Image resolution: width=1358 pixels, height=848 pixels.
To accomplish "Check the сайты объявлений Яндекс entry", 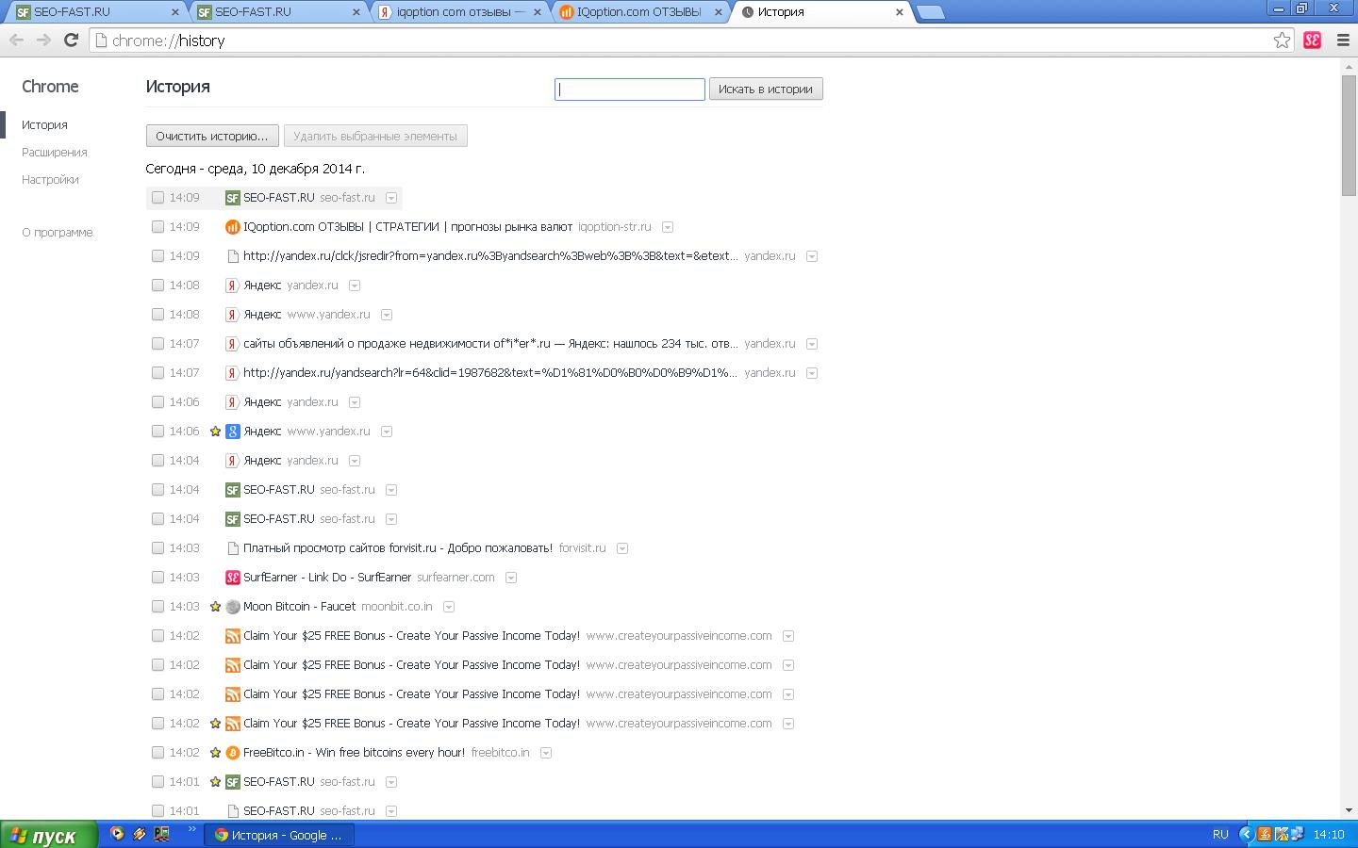I will pos(157,344).
